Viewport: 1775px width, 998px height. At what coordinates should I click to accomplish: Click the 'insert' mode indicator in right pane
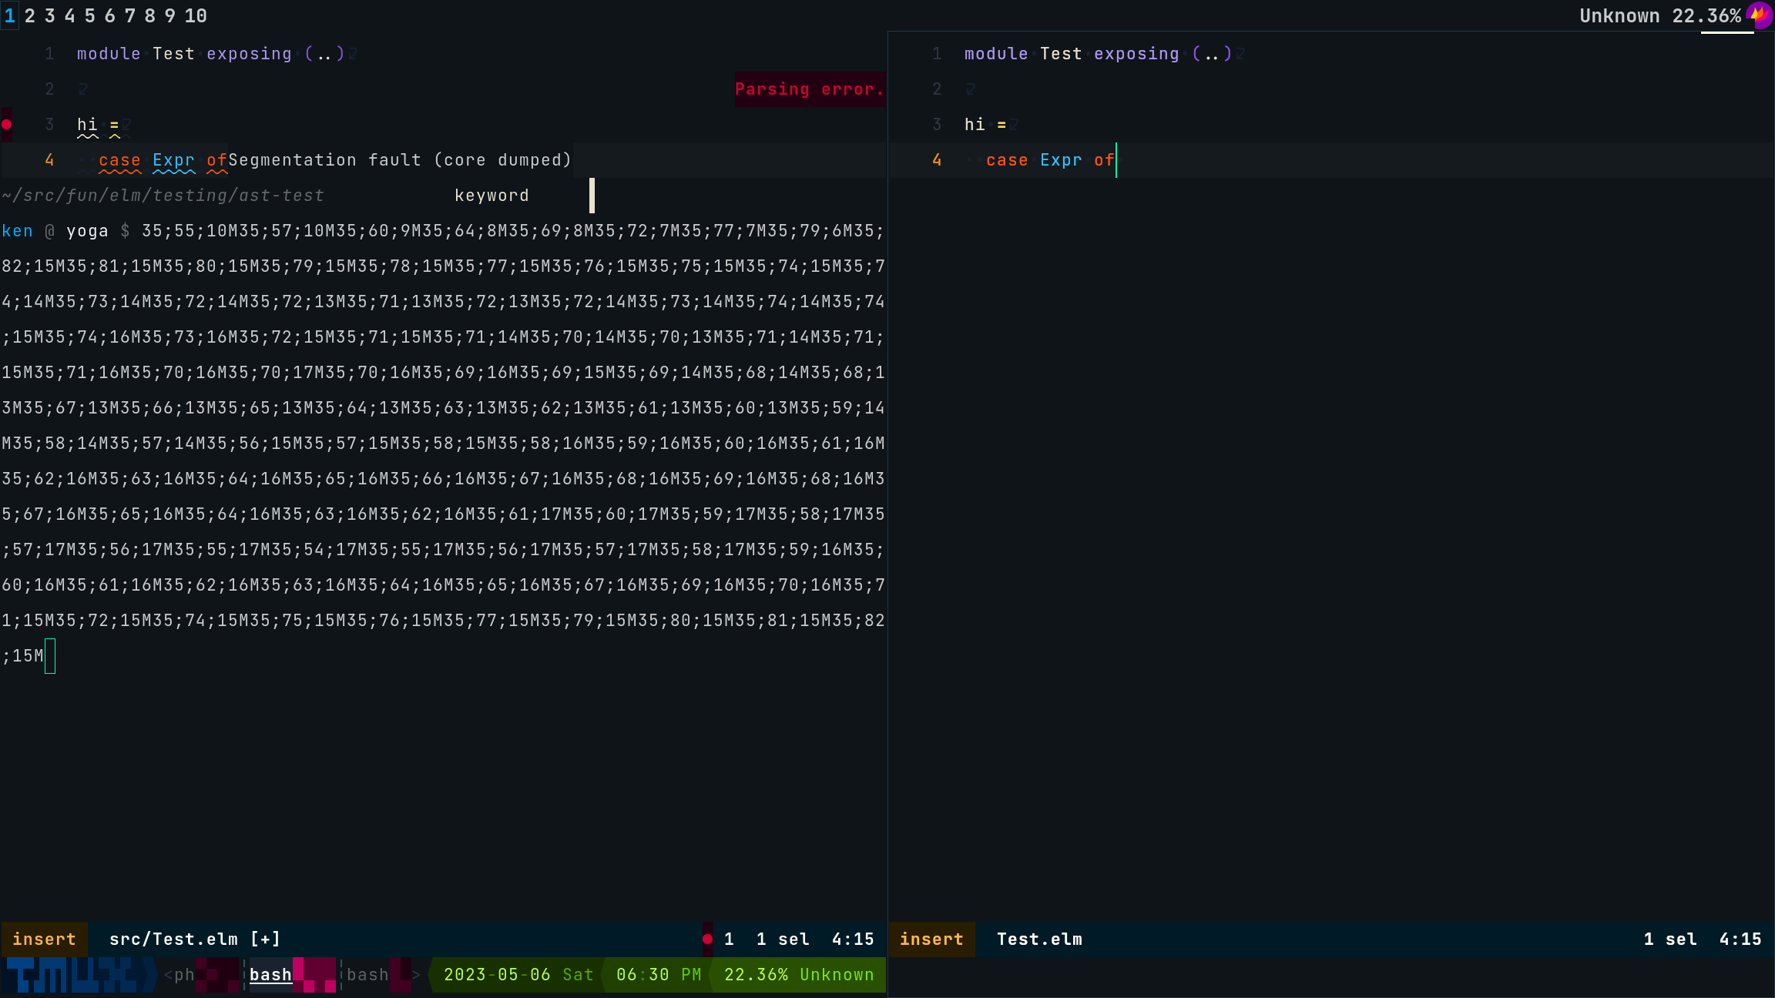(x=931, y=939)
